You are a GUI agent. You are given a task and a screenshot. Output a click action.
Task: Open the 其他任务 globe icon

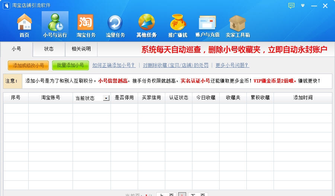(x=147, y=25)
